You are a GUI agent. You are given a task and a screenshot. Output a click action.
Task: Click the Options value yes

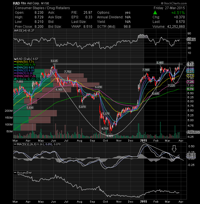point(128,13)
